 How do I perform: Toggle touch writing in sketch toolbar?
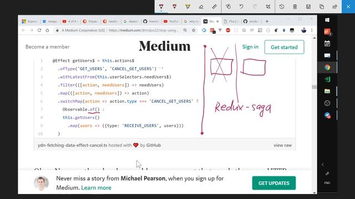coord(228,7)
